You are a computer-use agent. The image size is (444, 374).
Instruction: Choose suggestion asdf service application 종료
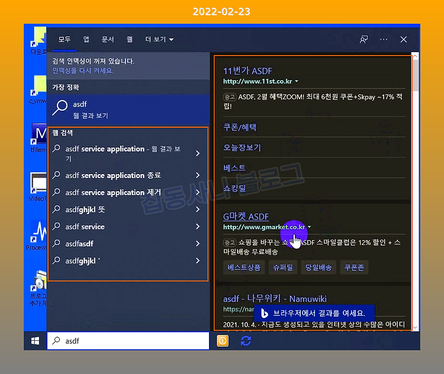coord(113,176)
